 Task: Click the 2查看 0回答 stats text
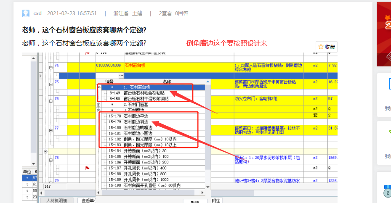coord(173,13)
